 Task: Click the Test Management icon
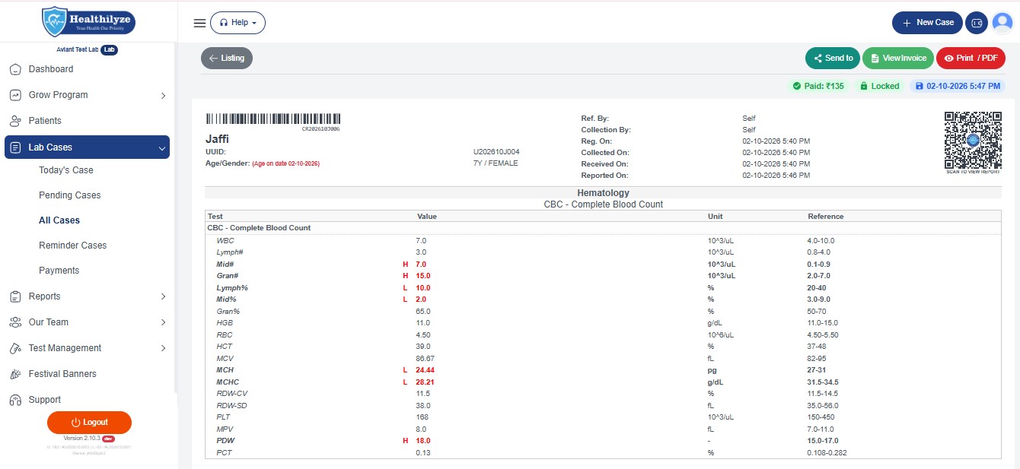click(14, 348)
